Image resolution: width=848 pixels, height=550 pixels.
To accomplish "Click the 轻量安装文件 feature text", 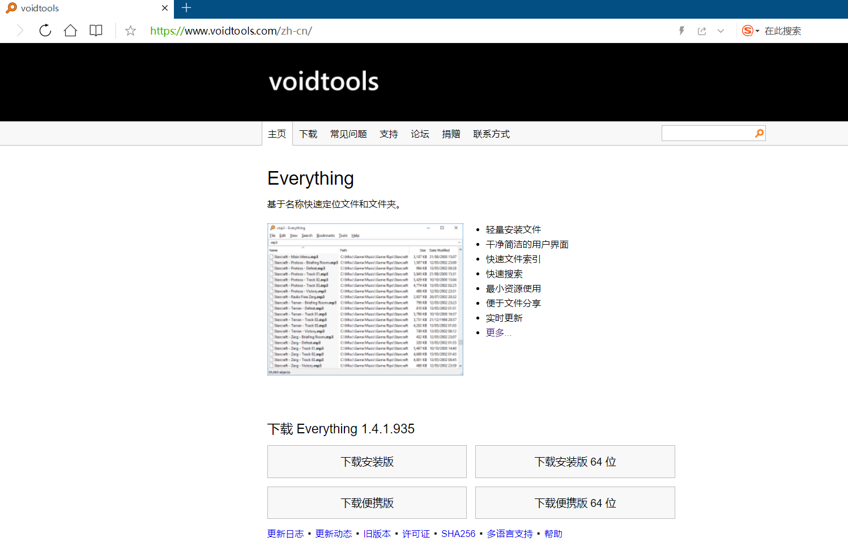I will 513,229.
